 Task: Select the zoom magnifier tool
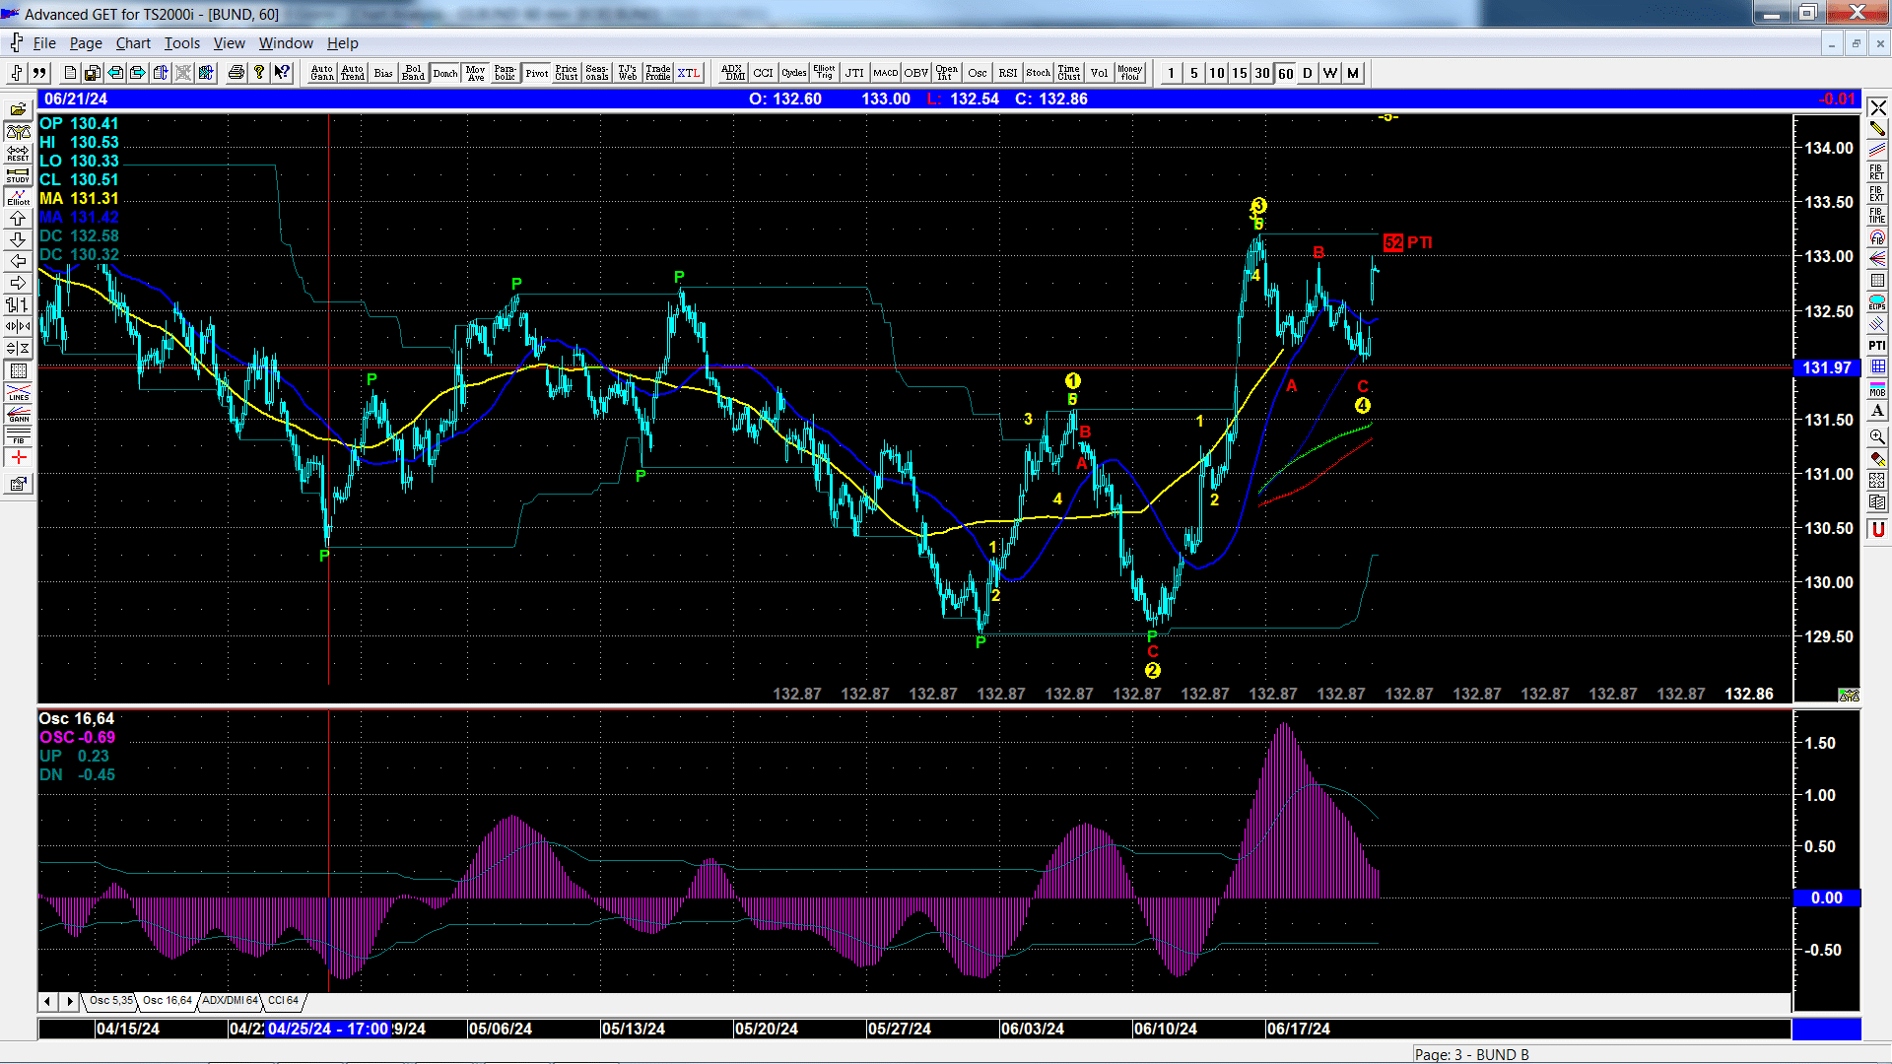1877,436
